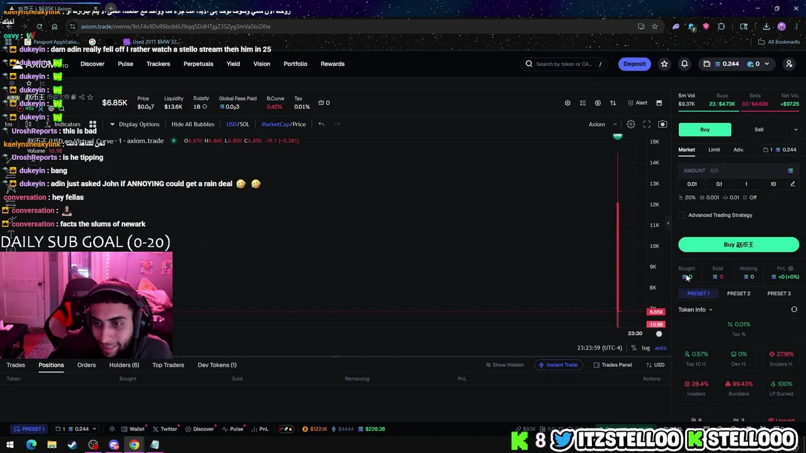
Task: Expand buy/sell panel chevron dropdown
Action: click(x=795, y=130)
